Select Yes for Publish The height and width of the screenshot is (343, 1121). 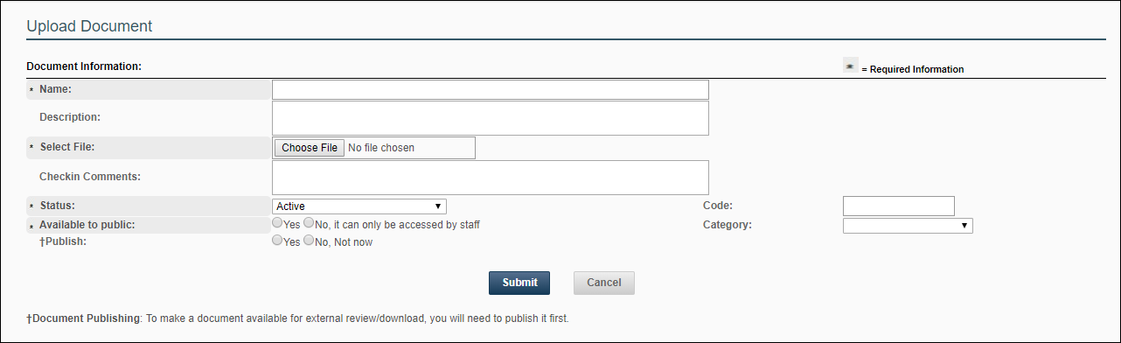pos(277,241)
